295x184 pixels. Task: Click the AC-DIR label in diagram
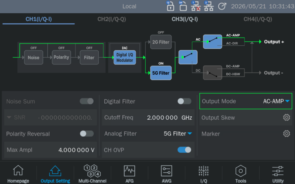[x=232, y=43]
